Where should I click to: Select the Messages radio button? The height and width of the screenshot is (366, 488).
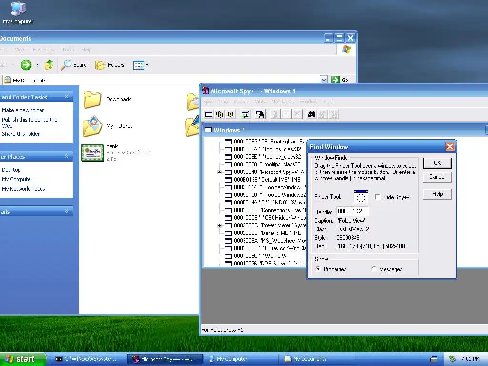[x=374, y=269]
